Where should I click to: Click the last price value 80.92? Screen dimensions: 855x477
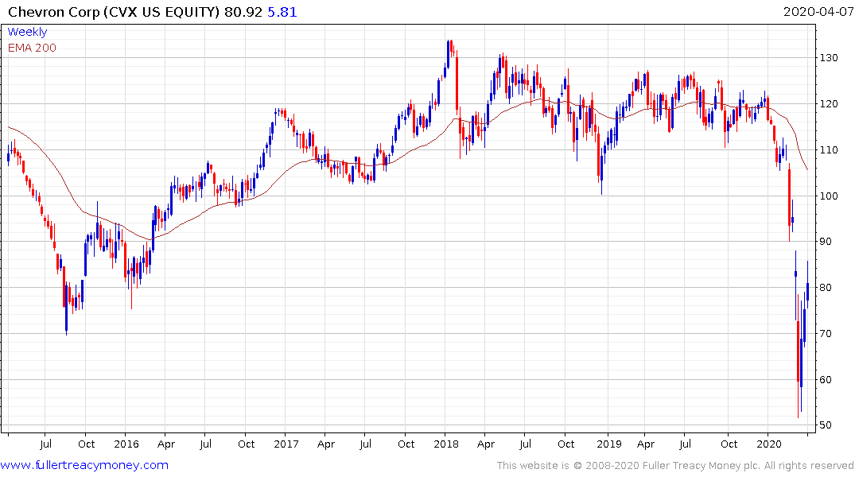(243, 12)
